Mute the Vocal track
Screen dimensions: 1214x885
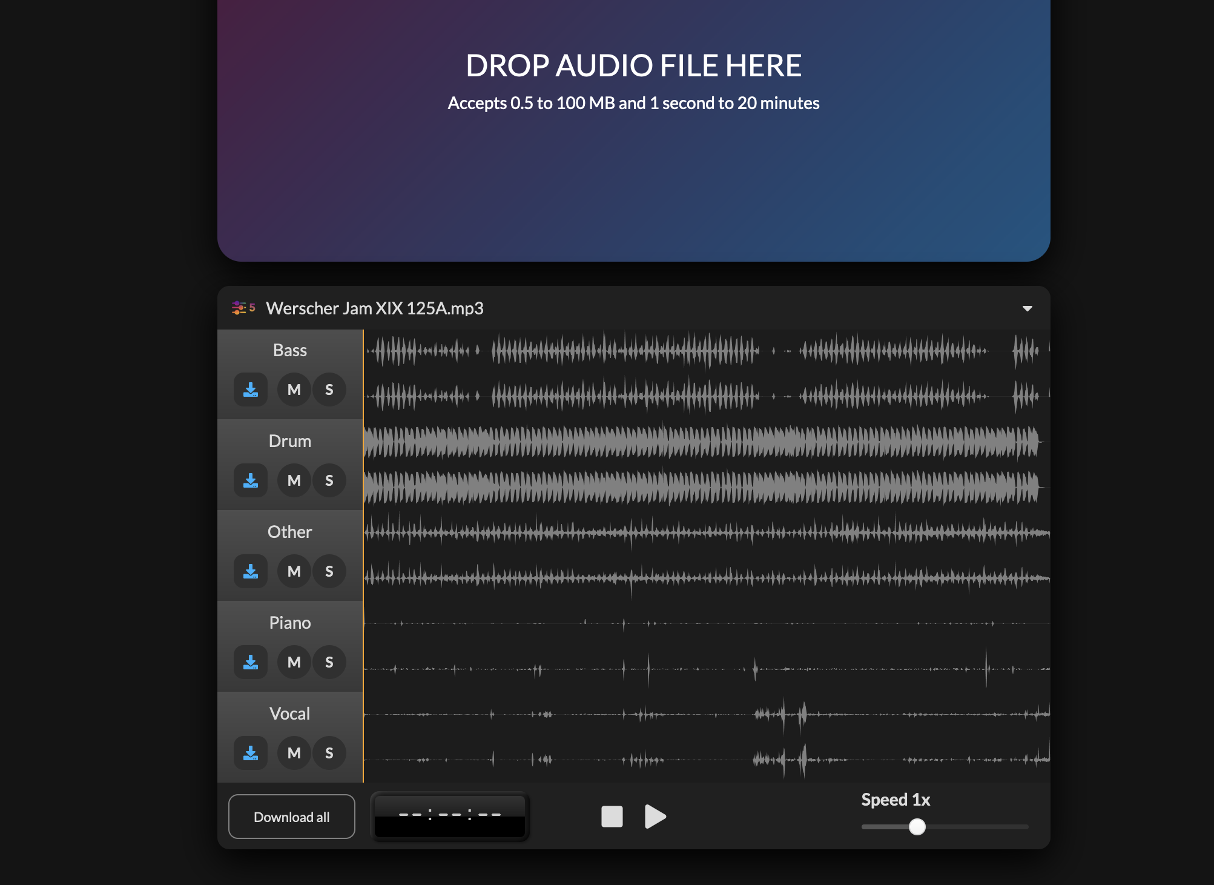click(x=294, y=753)
